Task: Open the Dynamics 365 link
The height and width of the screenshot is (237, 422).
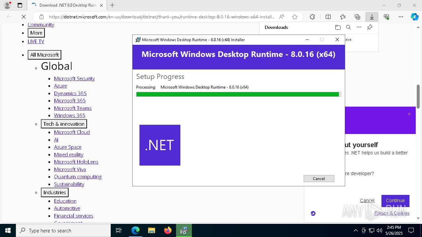Action: [70, 93]
